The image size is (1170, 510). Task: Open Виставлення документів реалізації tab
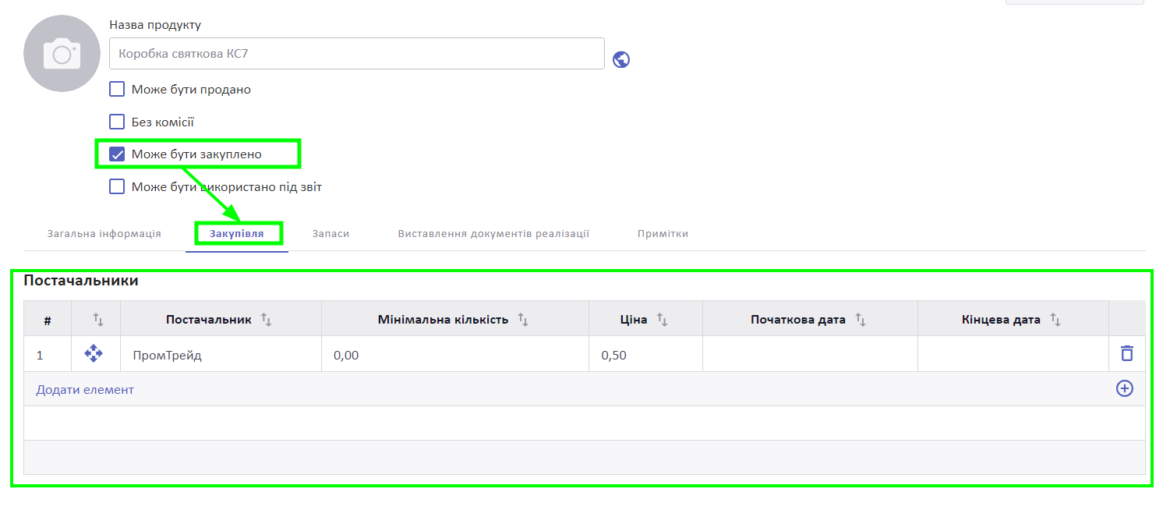tap(493, 234)
